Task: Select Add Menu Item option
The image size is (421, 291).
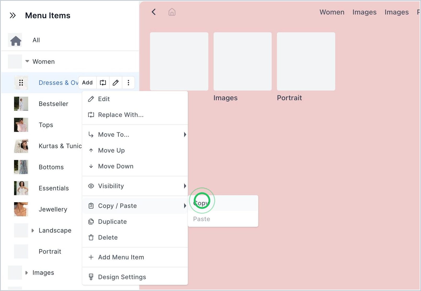Action: [x=135, y=257]
